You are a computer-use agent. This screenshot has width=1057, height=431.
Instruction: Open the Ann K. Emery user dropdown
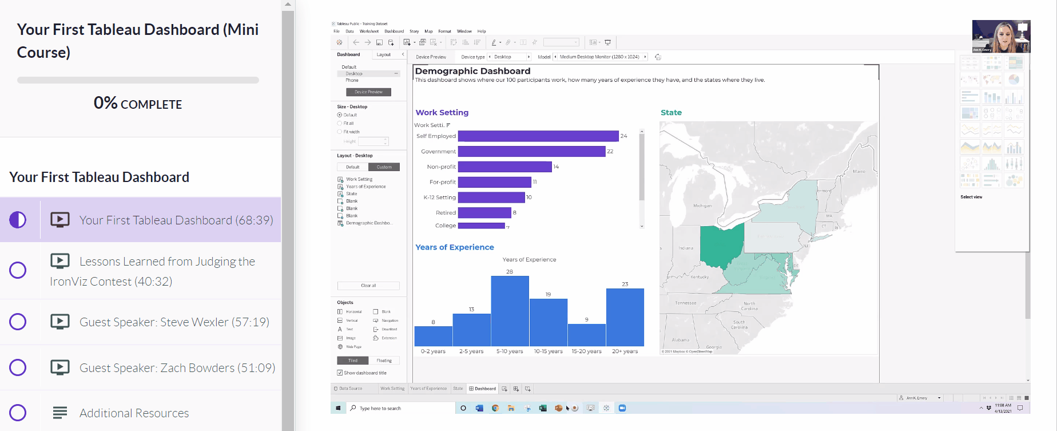939,398
